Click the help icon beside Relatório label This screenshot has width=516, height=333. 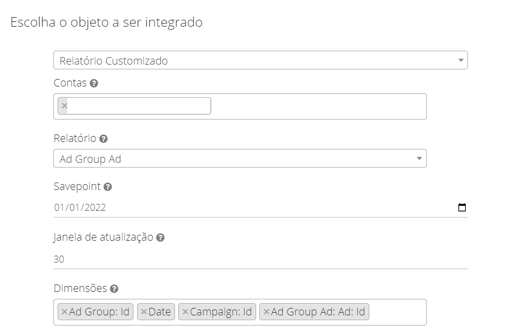104,139
